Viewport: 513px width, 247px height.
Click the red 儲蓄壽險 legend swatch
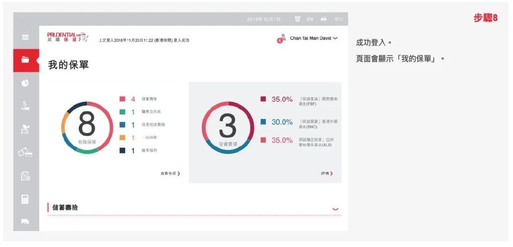point(122,99)
